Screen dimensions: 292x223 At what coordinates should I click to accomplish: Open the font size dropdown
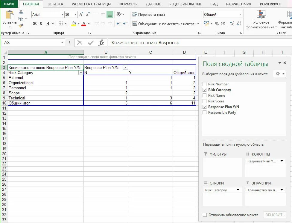(x=75, y=15)
